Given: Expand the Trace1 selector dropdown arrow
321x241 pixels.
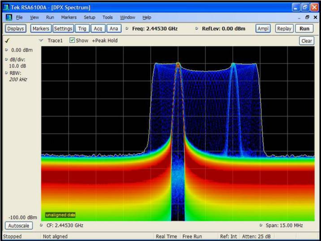Looking at the screenshot, I should point(41,41).
